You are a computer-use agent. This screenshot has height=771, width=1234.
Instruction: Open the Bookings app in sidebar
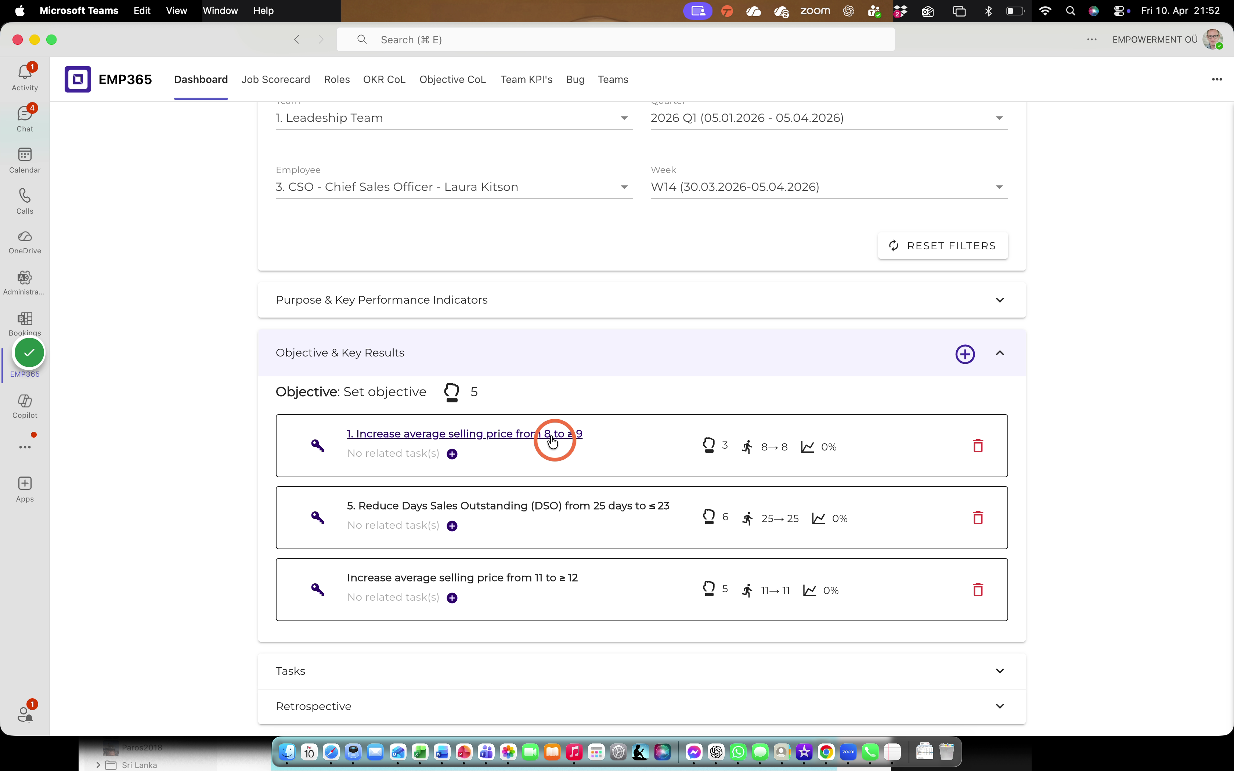pyautogui.click(x=25, y=324)
